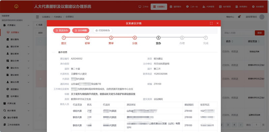Viewport: 269px width, 132px height.
Task: Click the next-page arrow in pagination
Action: tap(241, 125)
